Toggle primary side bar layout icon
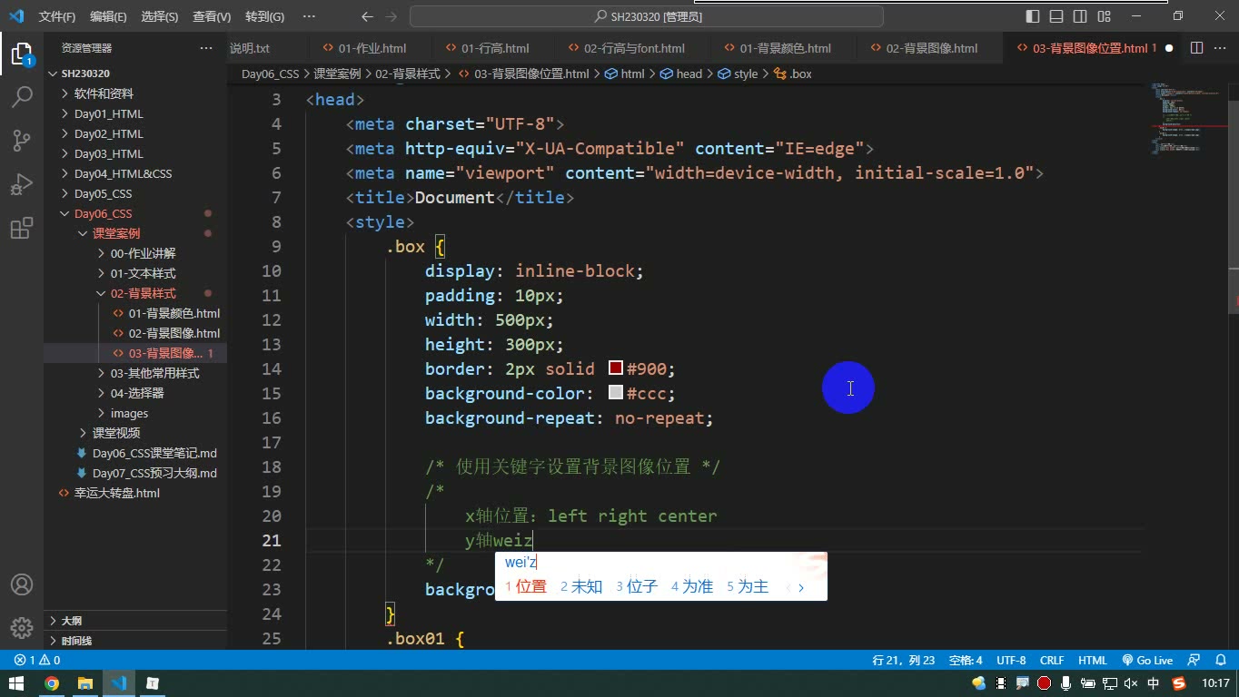This screenshot has height=697, width=1239. pos(1033,16)
